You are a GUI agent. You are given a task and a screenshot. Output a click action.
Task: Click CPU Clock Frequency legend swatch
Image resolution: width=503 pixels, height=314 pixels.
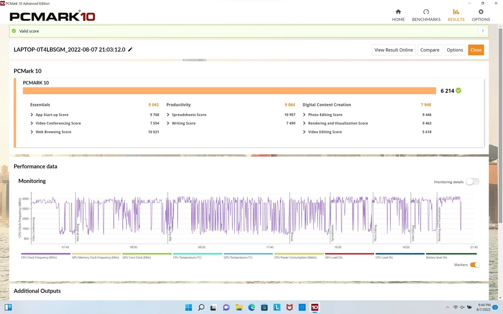(x=46, y=254)
